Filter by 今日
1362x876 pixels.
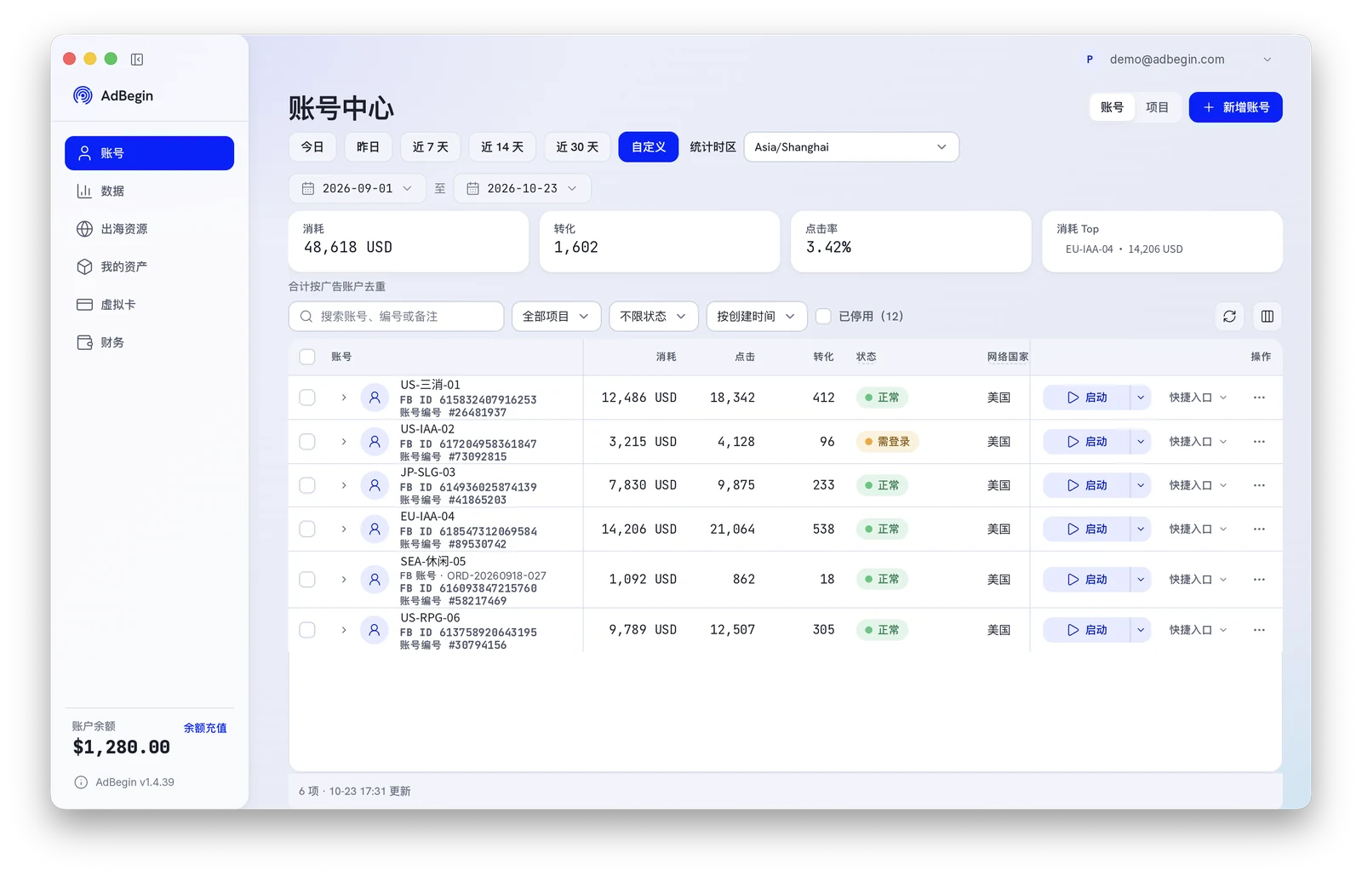coord(312,146)
